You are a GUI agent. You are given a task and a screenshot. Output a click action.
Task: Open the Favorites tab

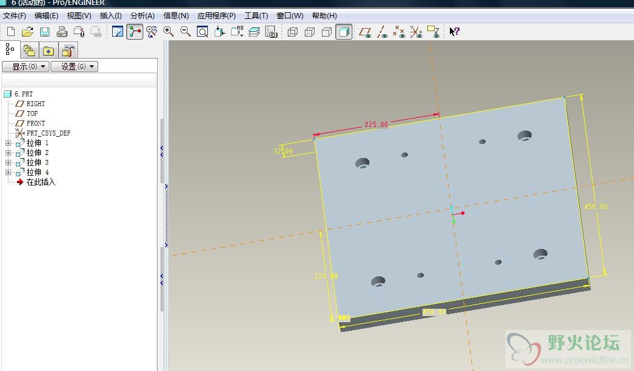click(48, 51)
